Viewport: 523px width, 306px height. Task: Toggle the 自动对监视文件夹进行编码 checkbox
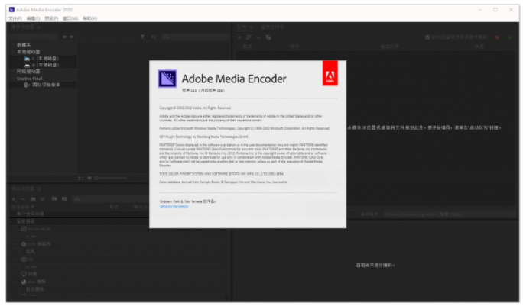tap(427, 37)
